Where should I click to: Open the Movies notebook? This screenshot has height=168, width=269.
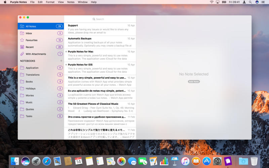pos(41,95)
